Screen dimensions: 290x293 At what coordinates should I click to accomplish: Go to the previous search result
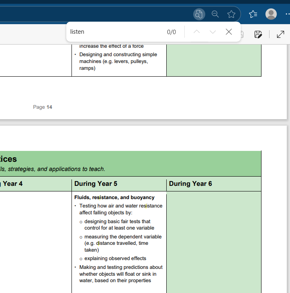197,32
